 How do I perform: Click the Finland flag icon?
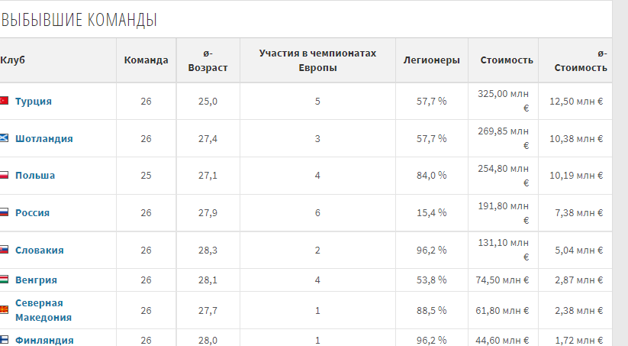[x=4, y=340]
